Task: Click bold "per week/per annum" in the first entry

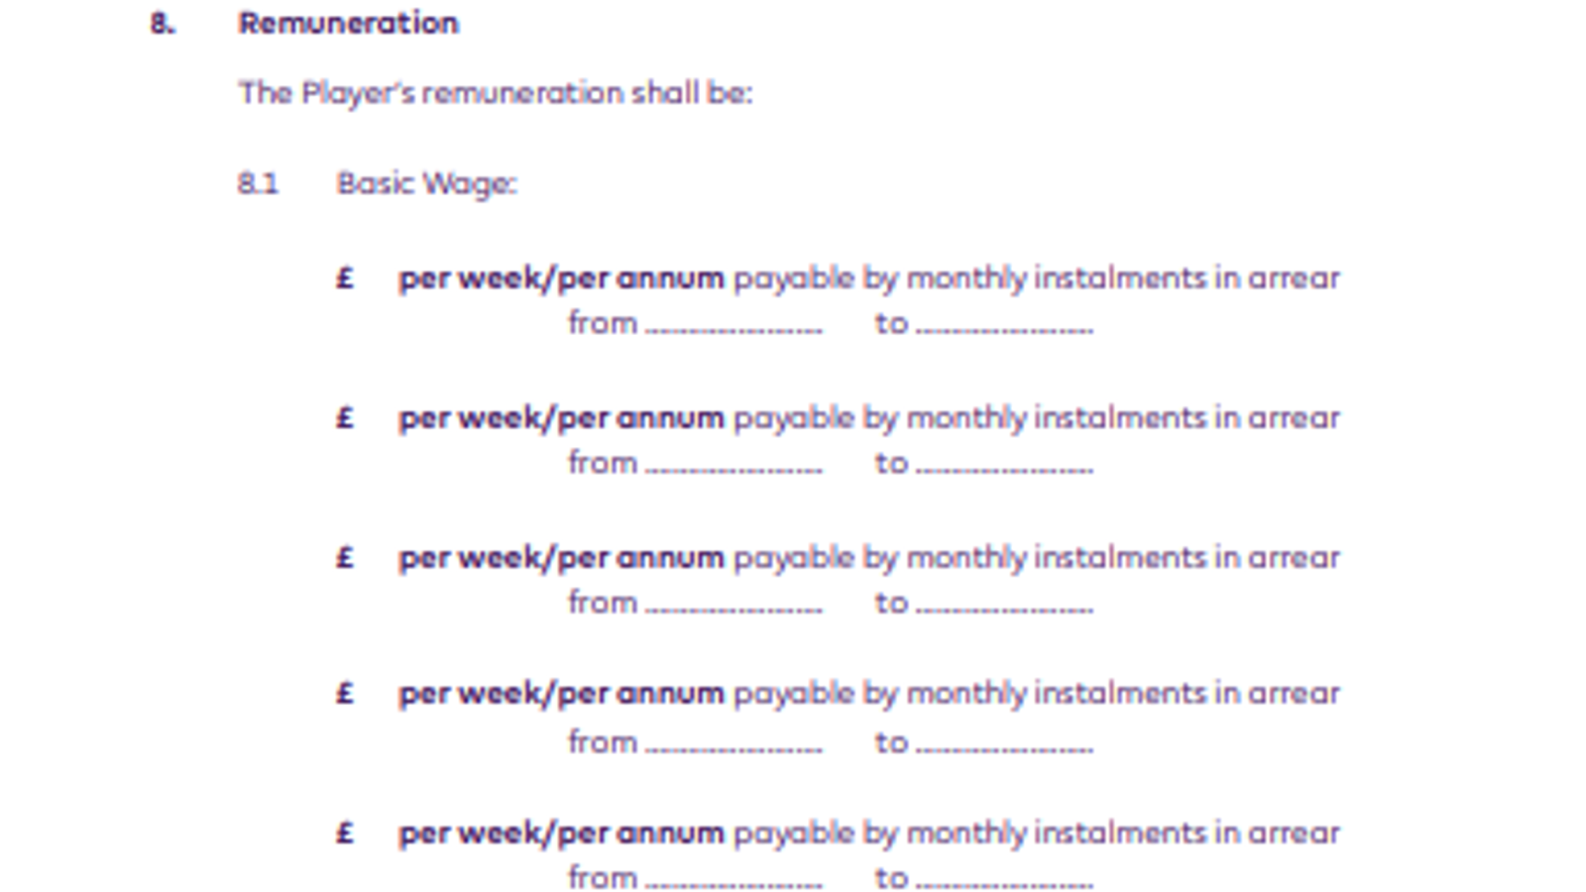Action: point(561,278)
